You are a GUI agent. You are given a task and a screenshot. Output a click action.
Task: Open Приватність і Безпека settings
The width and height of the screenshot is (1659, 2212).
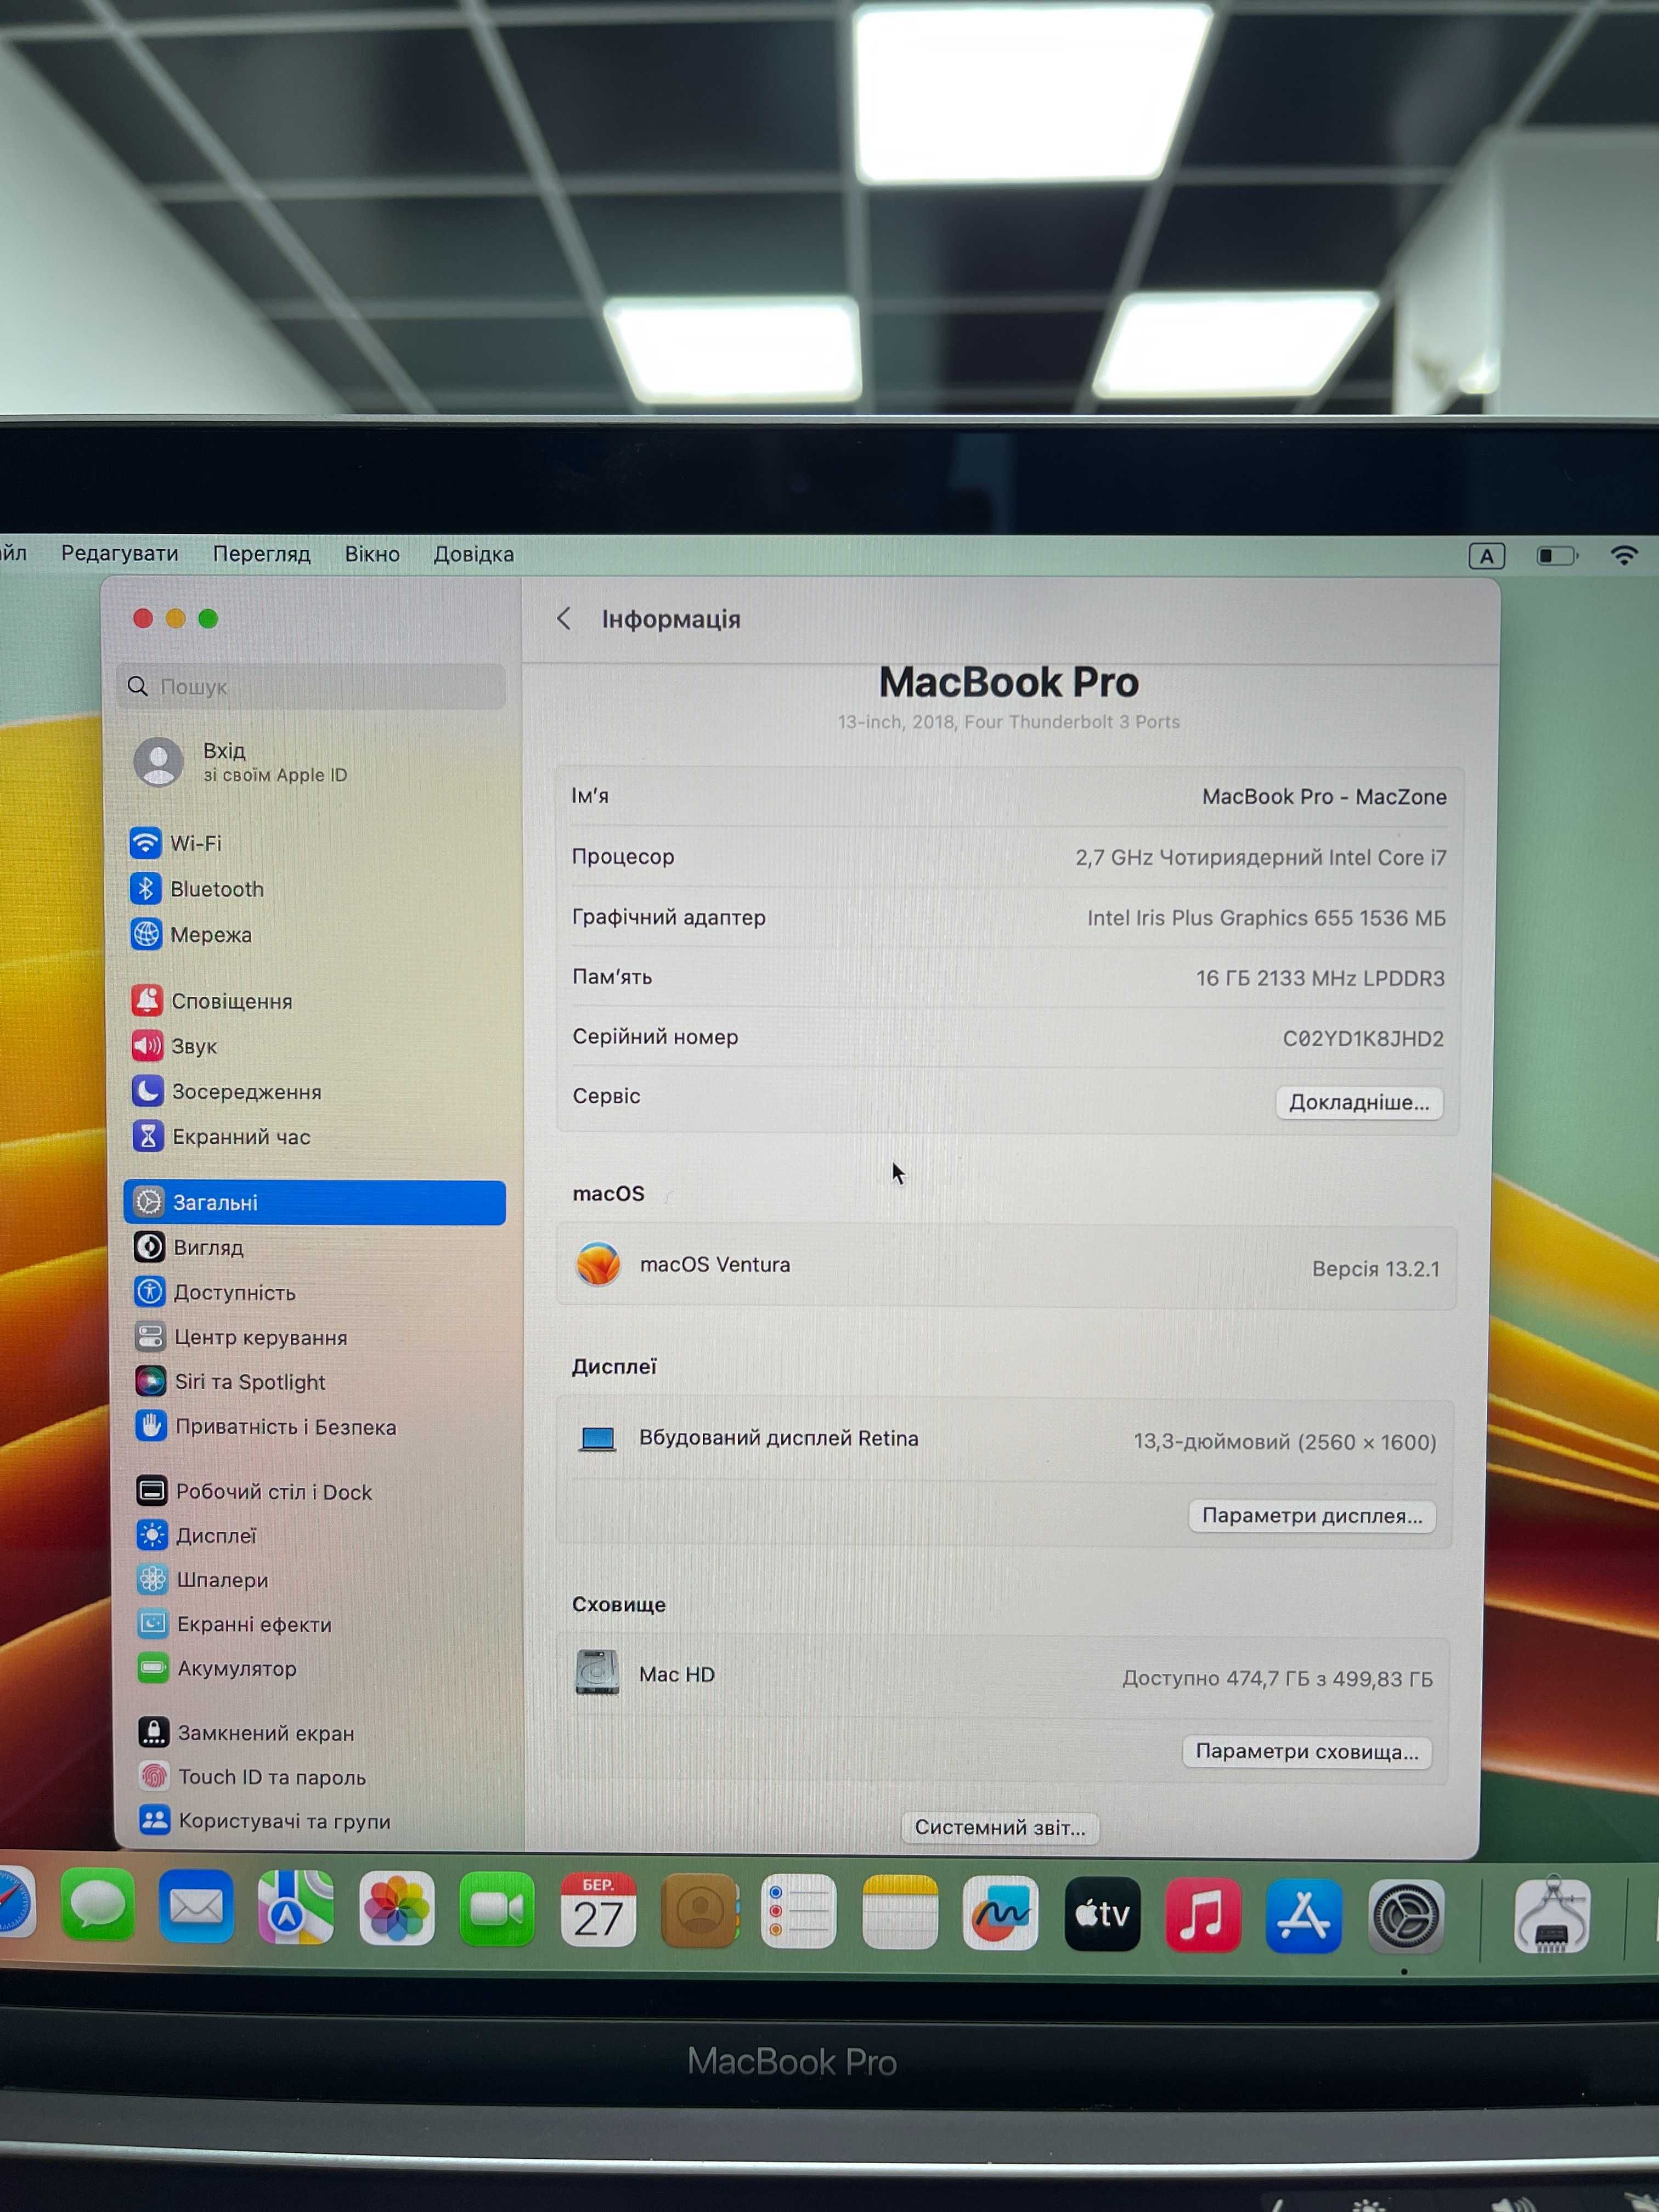coord(266,1426)
